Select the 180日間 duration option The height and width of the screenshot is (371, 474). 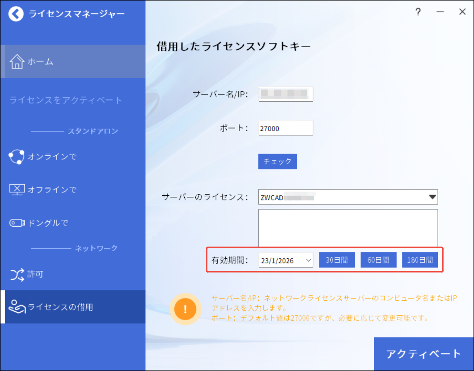(x=420, y=259)
